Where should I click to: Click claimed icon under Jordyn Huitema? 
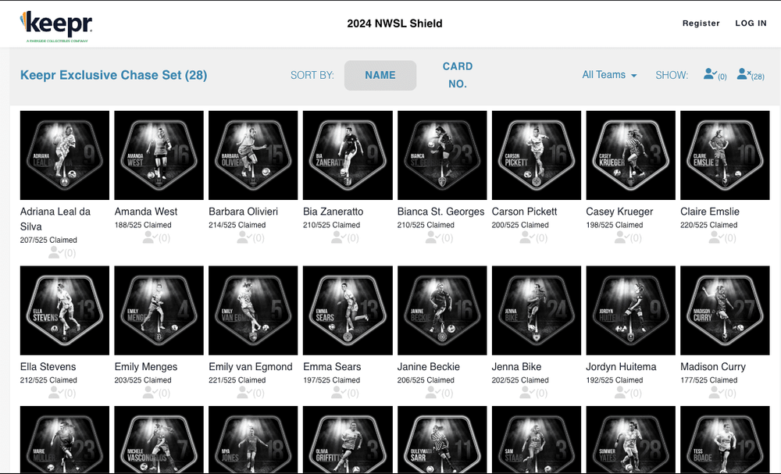tap(628, 393)
